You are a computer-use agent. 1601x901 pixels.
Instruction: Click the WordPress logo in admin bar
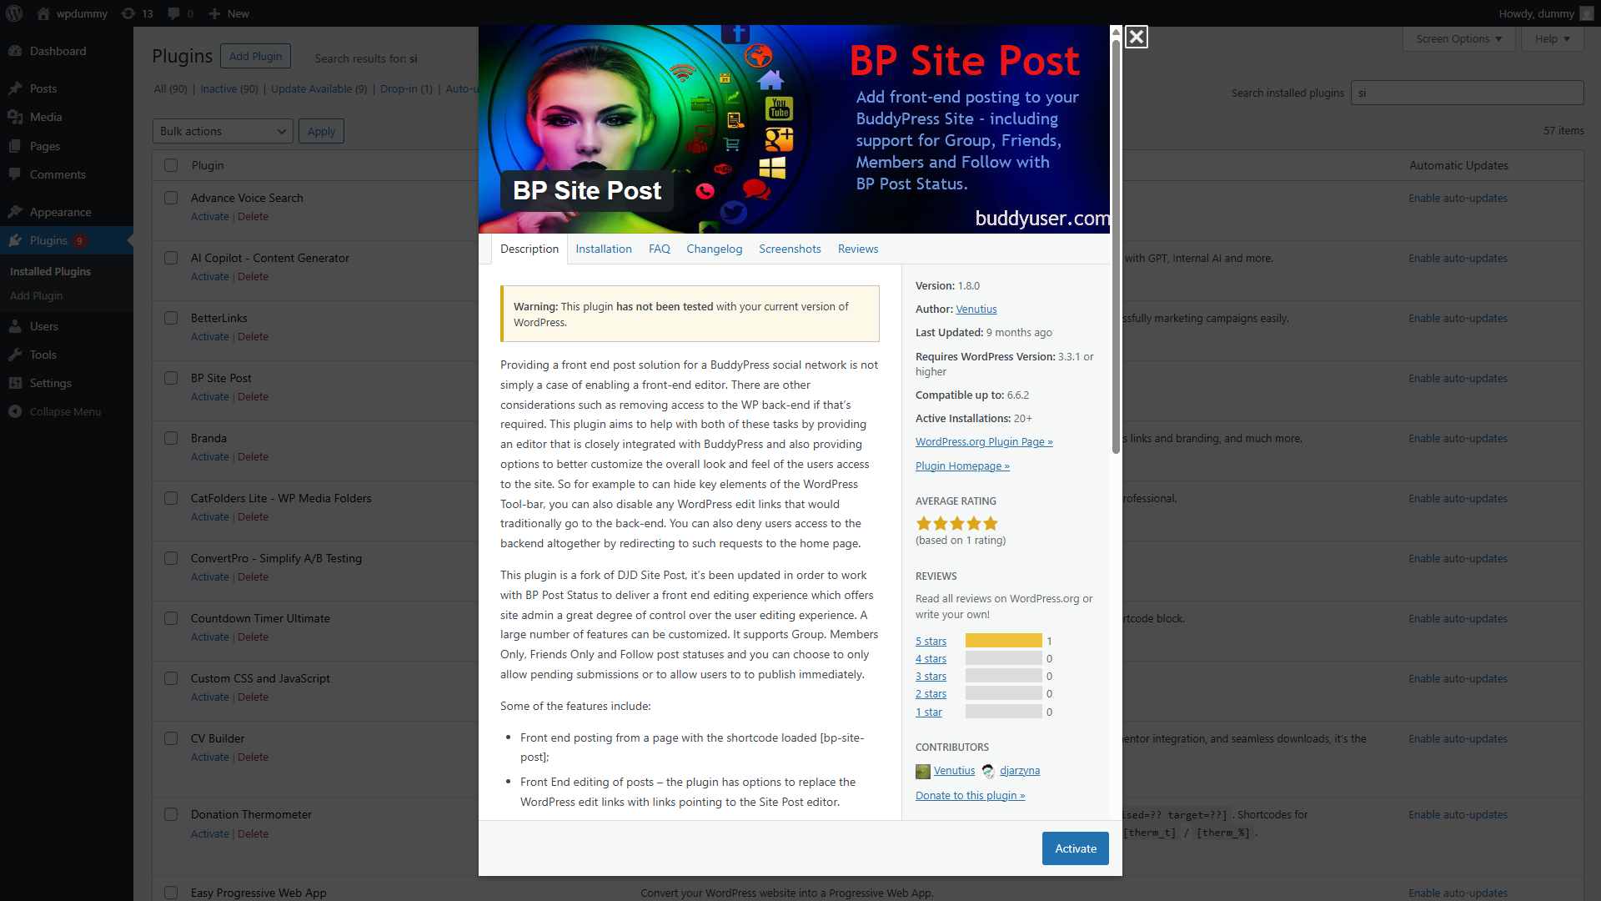(x=14, y=13)
